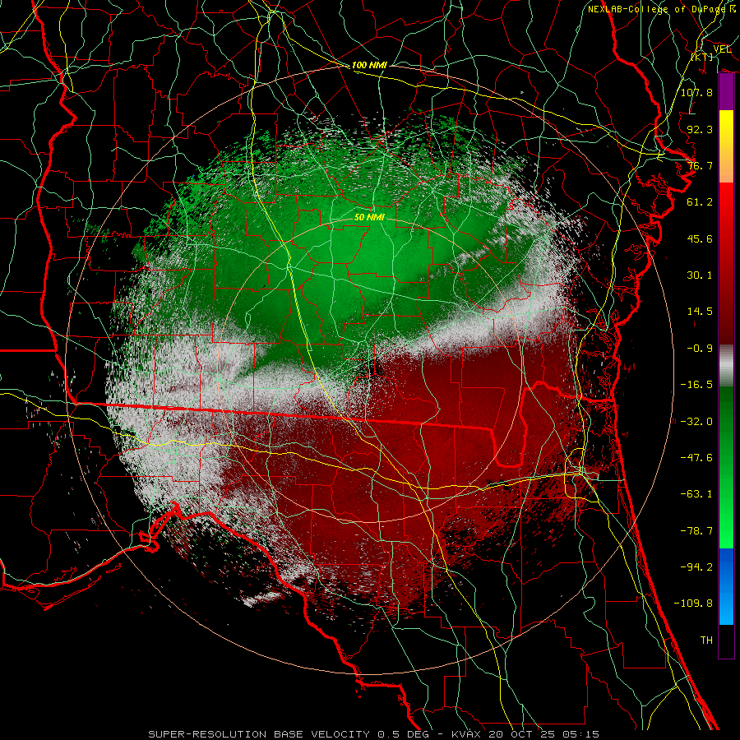The image size is (740, 740).
Task: Click the 45.6 velocity scale value
Action: (x=700, y=238)
